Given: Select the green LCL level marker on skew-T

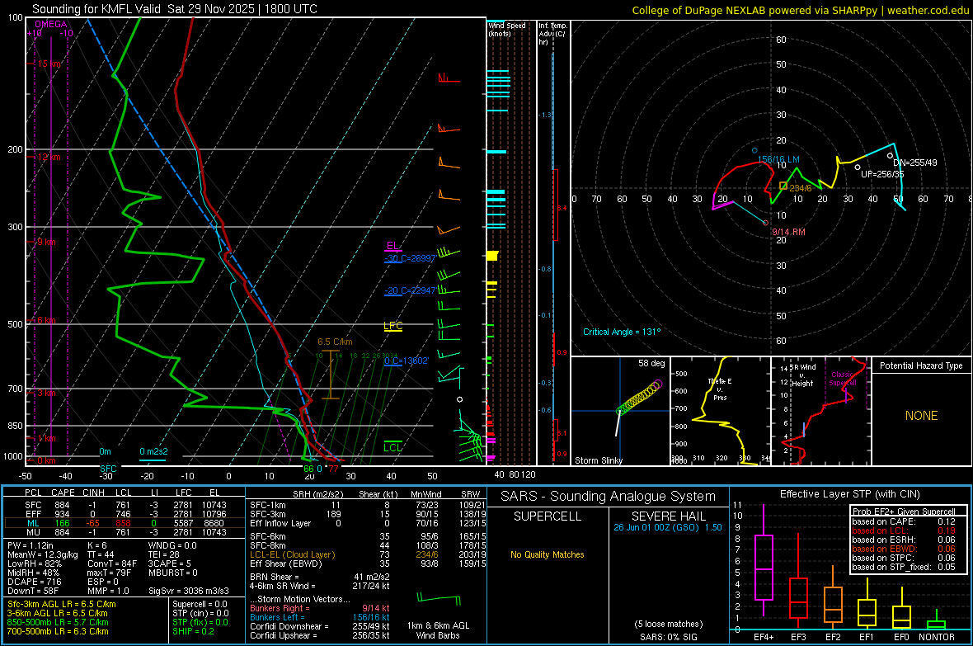Looking at the screenshot, I should point(392,447).
